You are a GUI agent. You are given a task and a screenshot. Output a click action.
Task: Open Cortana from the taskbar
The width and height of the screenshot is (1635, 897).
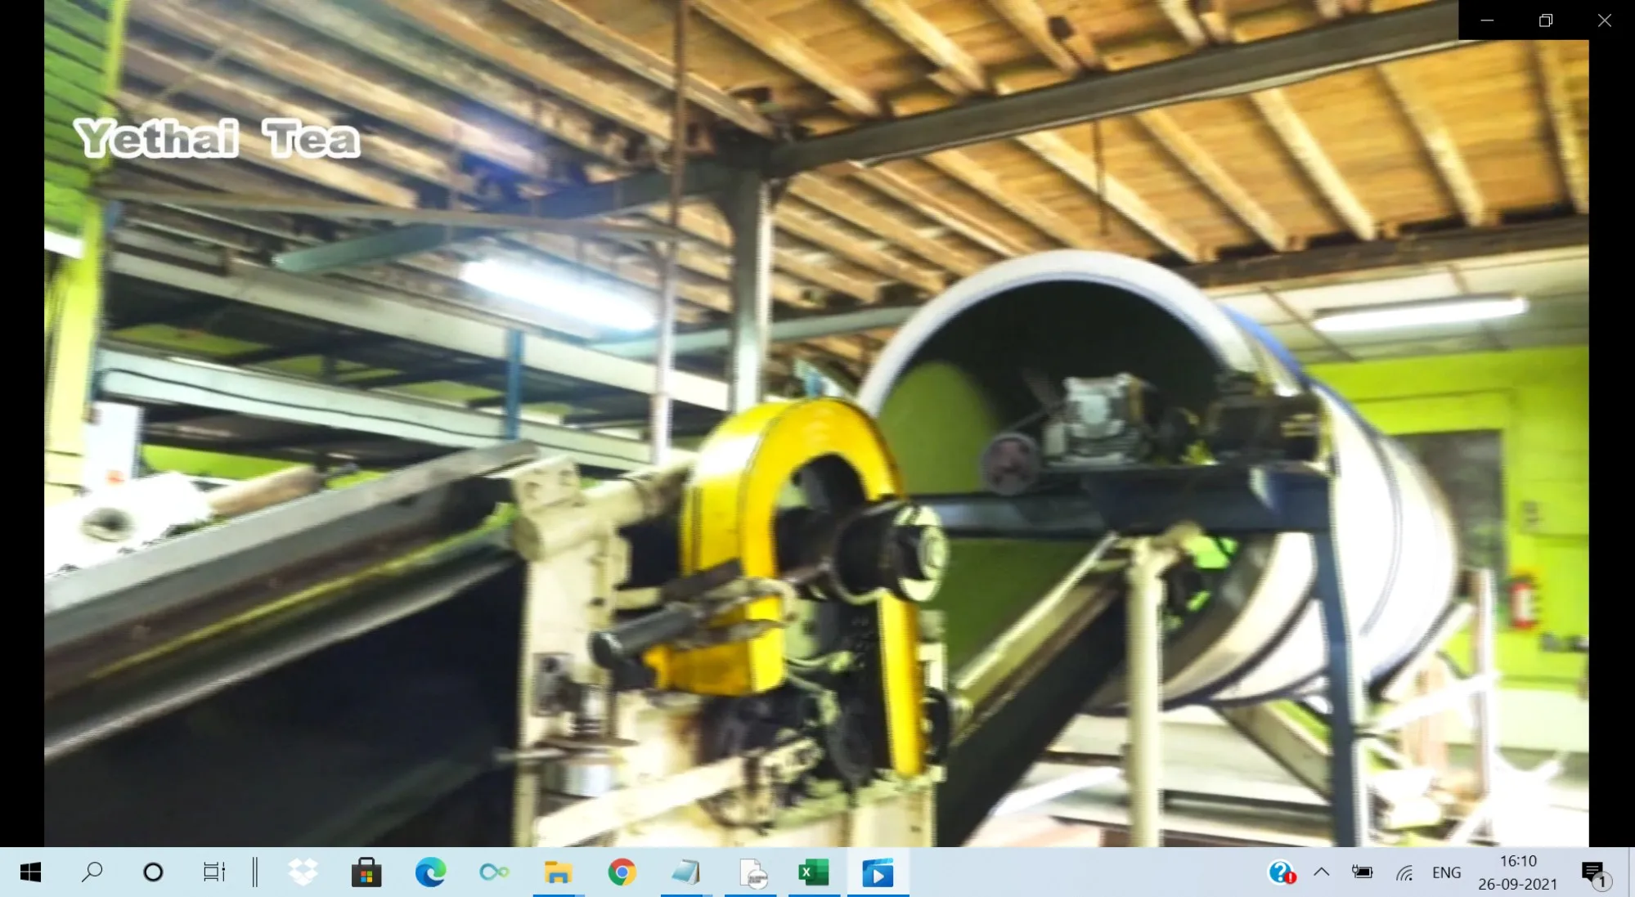click(x=153, y=872)
